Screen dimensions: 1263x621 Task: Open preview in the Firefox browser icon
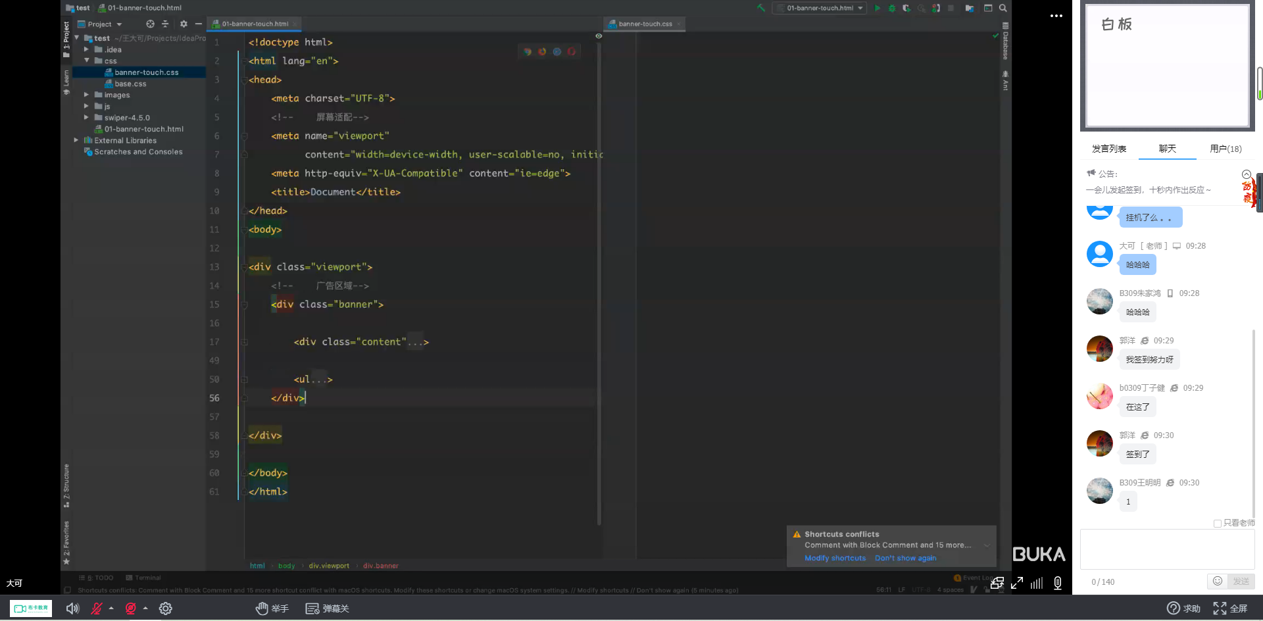click(x=542, y=51)
